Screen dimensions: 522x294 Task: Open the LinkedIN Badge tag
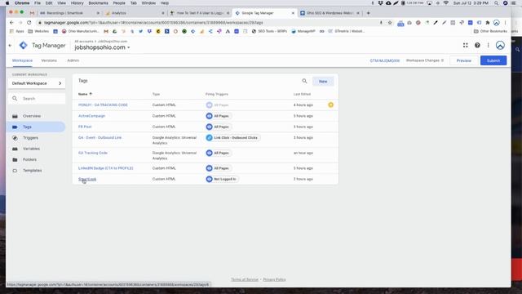[x=105, y=168]
